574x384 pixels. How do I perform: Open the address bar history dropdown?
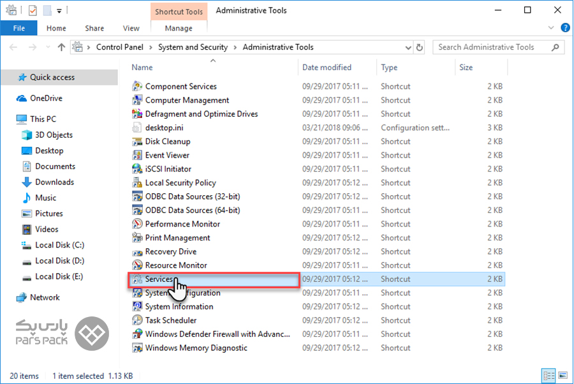408,48
